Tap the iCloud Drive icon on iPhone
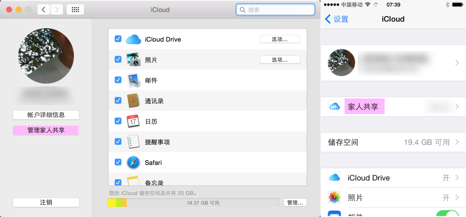Screen dimensions: 466x217 pyautogui.click(x=334, y=178)
